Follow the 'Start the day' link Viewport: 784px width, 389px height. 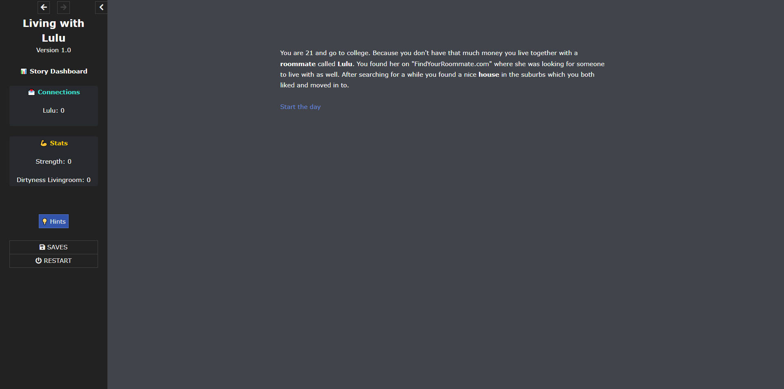(301, 107)
